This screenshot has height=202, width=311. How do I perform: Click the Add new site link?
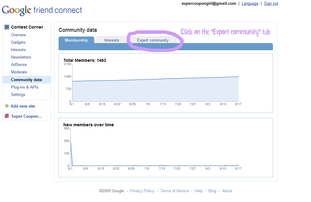coord(23,106)
